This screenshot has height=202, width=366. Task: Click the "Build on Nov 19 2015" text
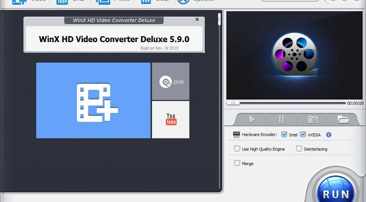point(159,48)
